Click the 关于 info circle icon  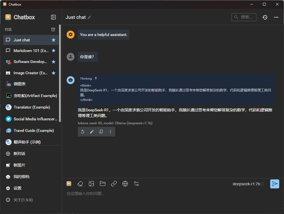[x=8, y=200]
